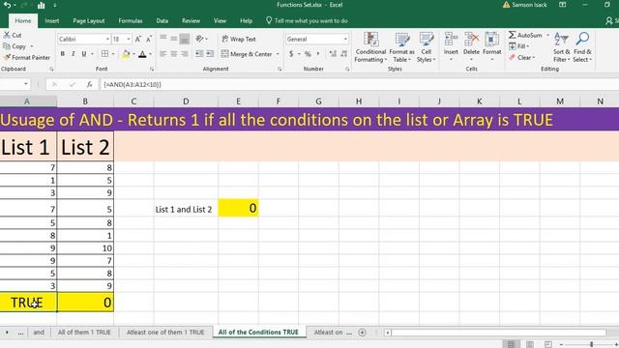Switch to Formulas ribbon tab
Screen dimensions: 619x348
click(x=131, y=21)
